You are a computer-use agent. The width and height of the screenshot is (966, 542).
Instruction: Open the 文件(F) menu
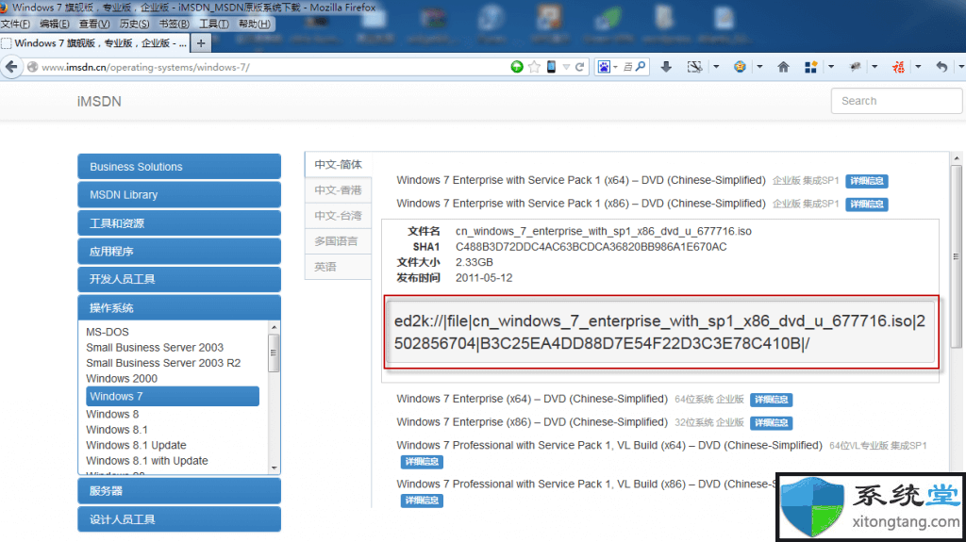(15, 24)
